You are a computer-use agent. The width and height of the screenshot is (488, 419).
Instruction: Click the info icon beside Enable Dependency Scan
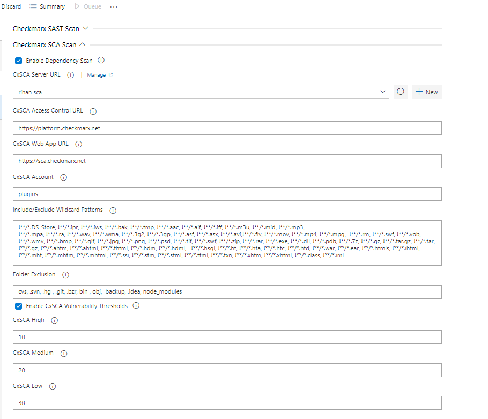[101, 61]
